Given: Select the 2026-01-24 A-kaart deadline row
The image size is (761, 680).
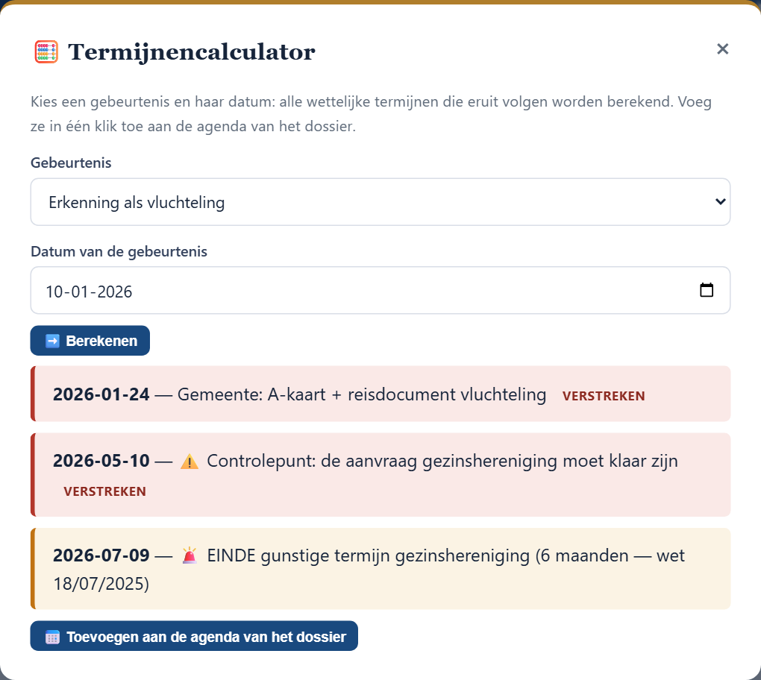Looking at the screenshot, I should coord(380,394).
